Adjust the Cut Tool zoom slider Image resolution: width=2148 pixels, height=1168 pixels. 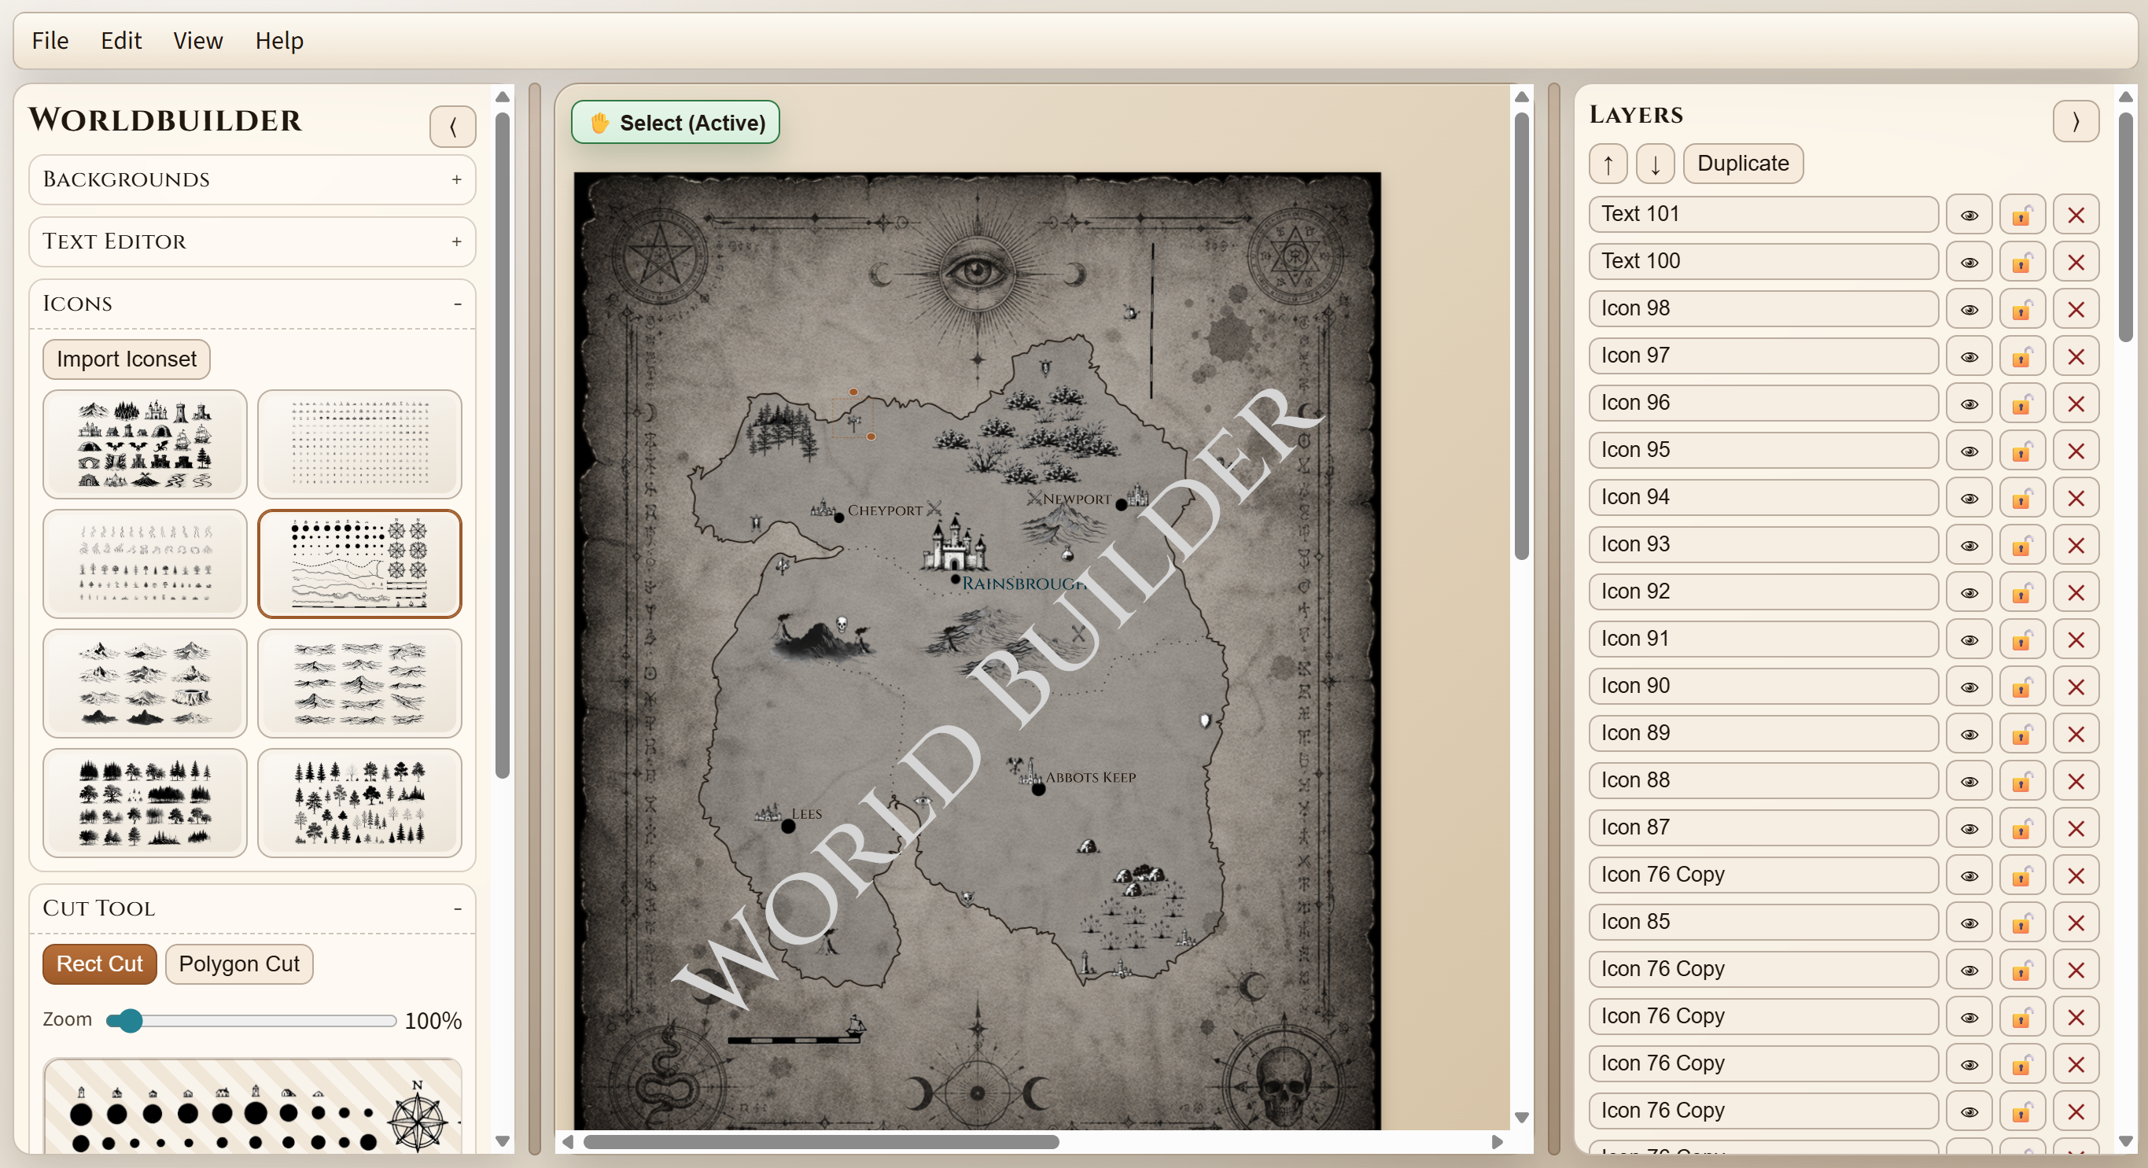pyautogui.click(x=251, y=1020)
